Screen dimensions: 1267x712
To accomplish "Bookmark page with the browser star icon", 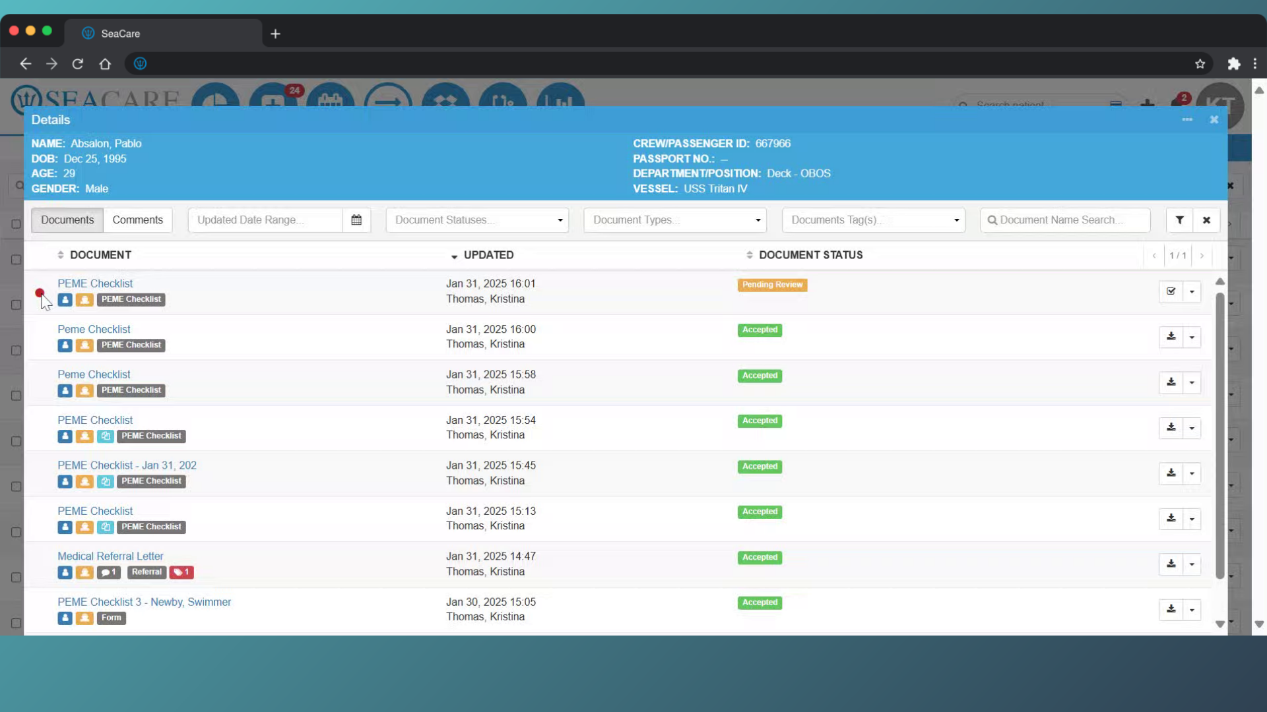I will [1200, 64].
